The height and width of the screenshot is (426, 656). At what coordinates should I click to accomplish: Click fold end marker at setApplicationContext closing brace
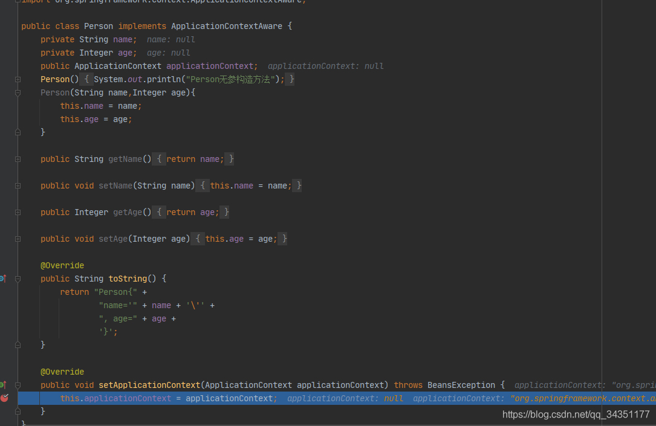(x=18, y=411)
